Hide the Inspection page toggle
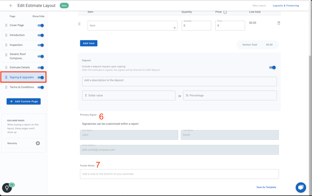This screenshot has height=196, width=312. point(41,45)
